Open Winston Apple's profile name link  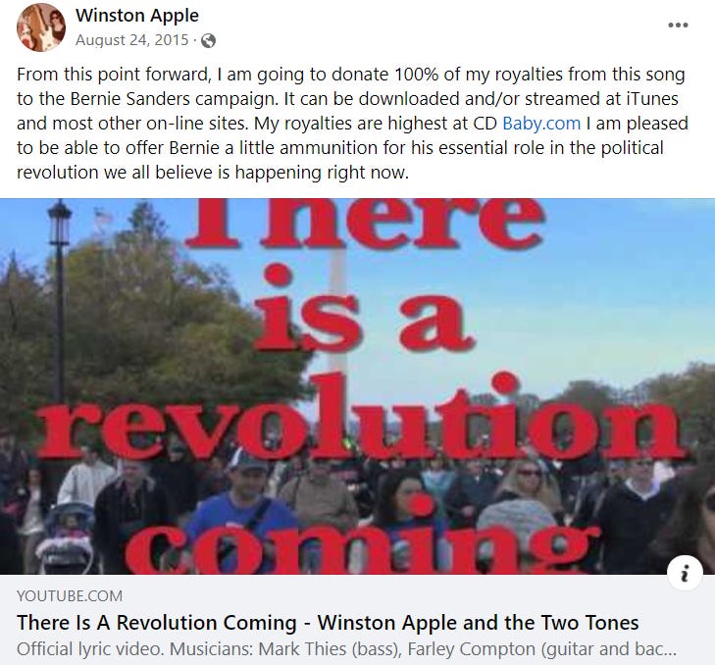click(137, 16)
